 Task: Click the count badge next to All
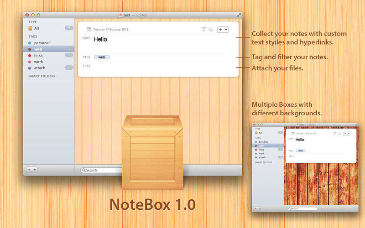click(69, 28)
